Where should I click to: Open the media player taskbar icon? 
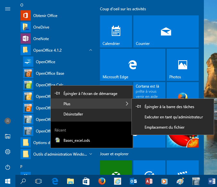tap(164, 181)
